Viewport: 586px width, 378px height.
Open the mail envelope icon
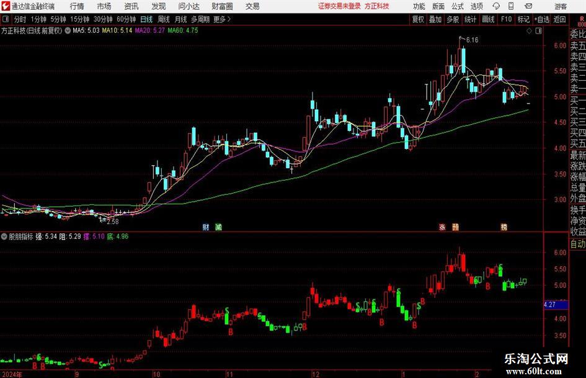pyautogui.click(x=528, y=6)
